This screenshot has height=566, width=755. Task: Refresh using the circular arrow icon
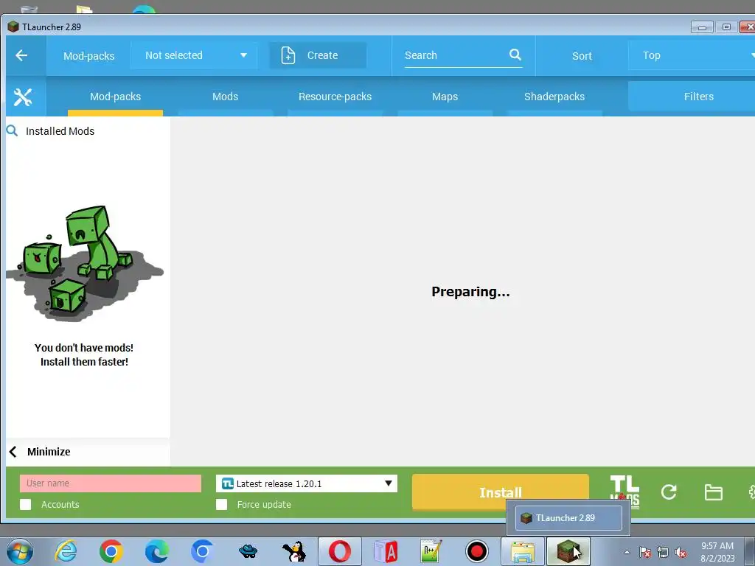(x=669, y=492)
